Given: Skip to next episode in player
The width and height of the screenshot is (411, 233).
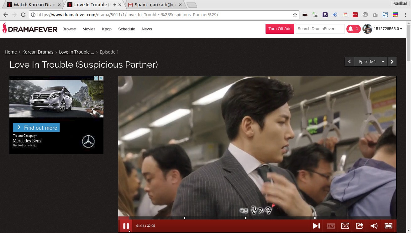Looking at the screenshot, I should pyautogui.click(x=316, y=226).
